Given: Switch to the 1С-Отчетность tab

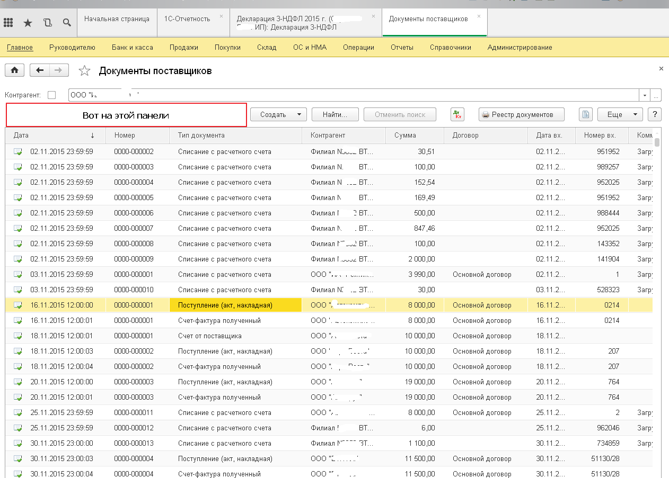Looking at the screenshot, I should (x=187, y=19).
